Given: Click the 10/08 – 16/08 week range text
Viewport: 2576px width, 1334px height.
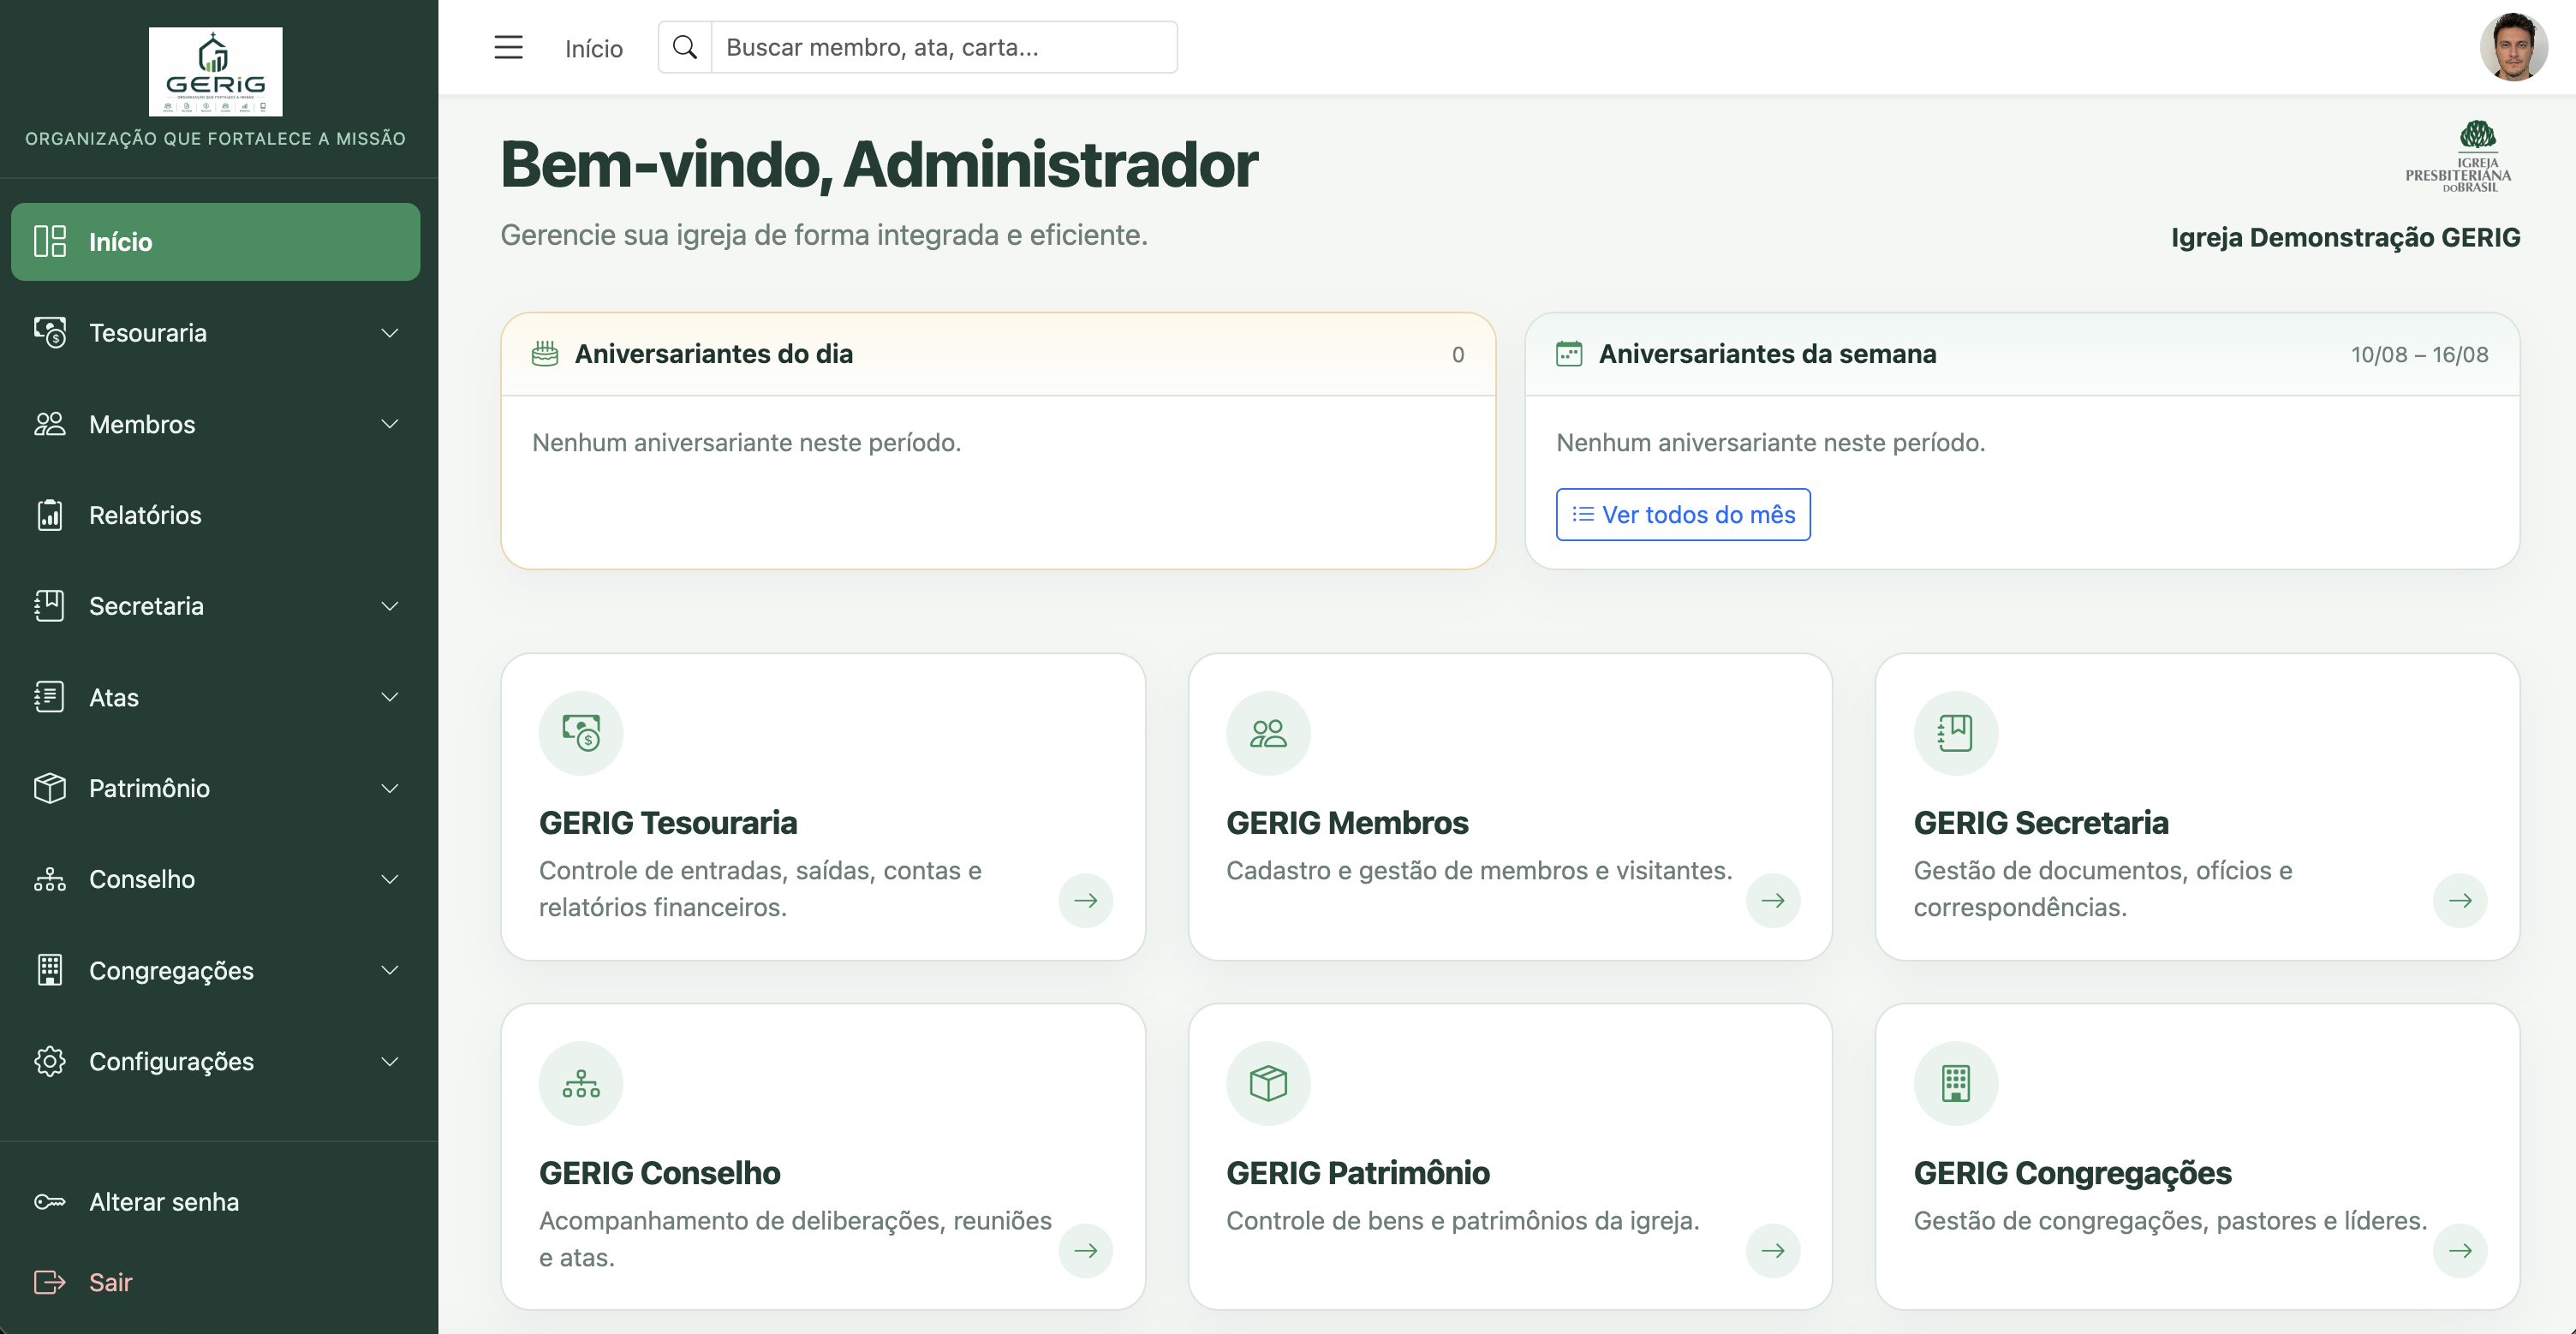Looking at the screenshot, I should 2419,354.
